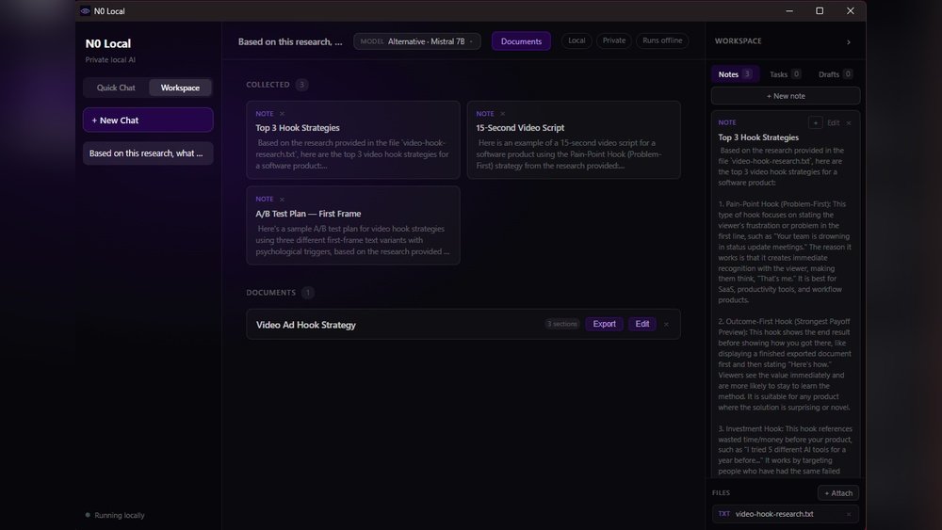Image resolution: width=942 pixels, height=530 pixels.
Task: Remove attached file video-hook-research.txt
Action: (x=849, y=514)
